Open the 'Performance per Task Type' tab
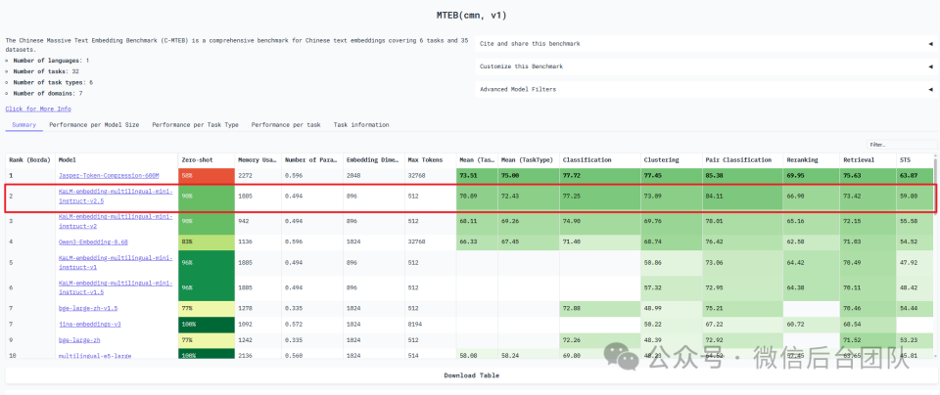This screenshot has width=940, height=395. point(196,125)
